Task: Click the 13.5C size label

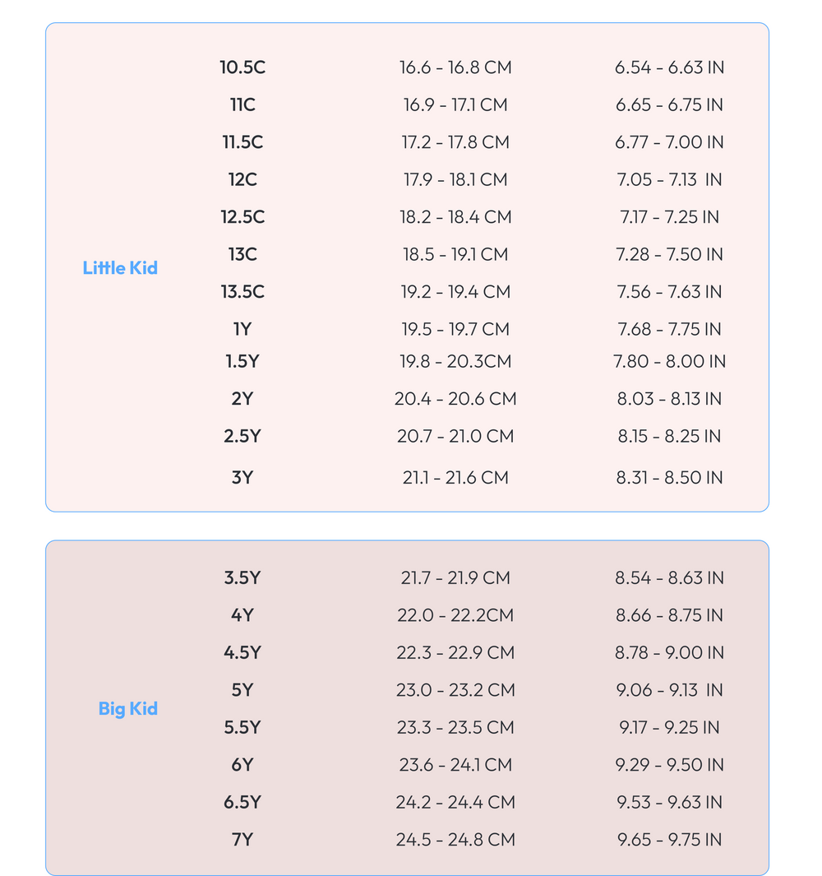Action: pyautogui.click(x=242, y=292)
